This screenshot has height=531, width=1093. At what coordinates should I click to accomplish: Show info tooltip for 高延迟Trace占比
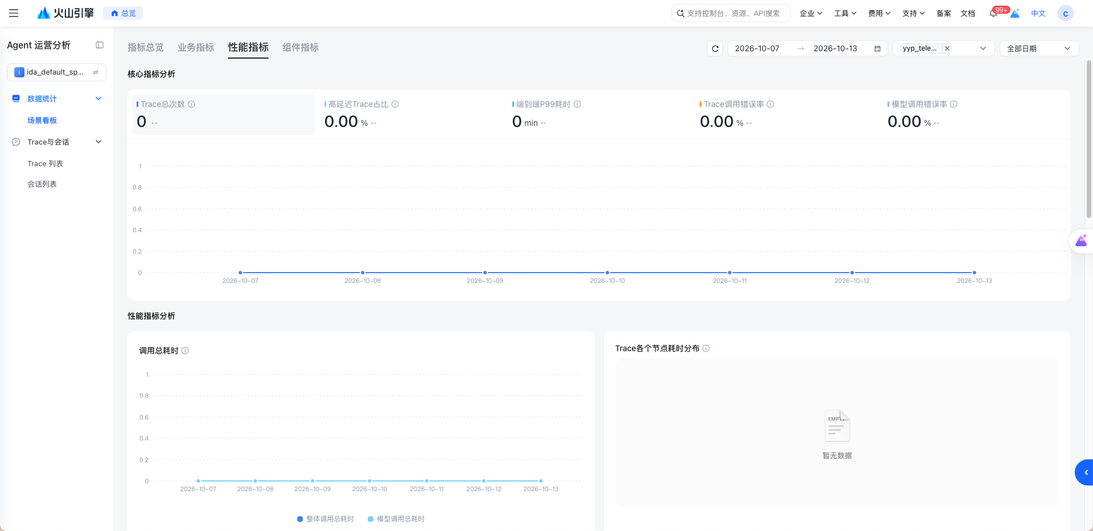[395, 104]
